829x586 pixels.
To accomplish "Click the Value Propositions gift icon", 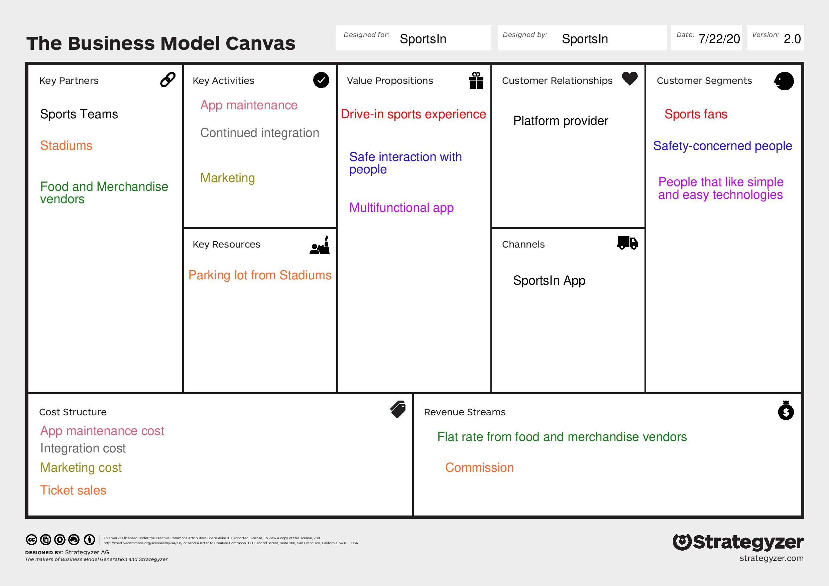I will click(476, 80).
